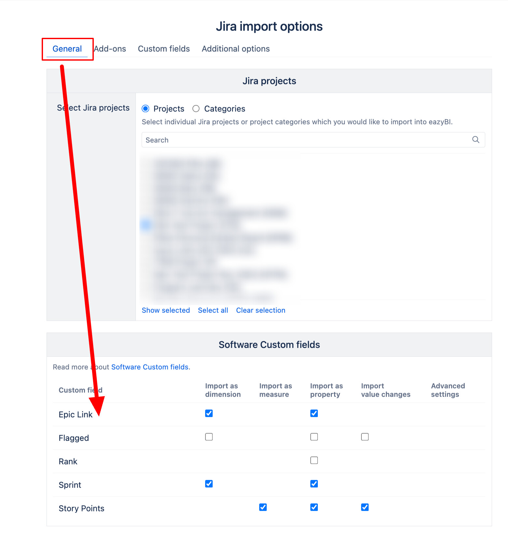Screen dimensions: 508x535
Task: Open the General tab
Action: 67,49
